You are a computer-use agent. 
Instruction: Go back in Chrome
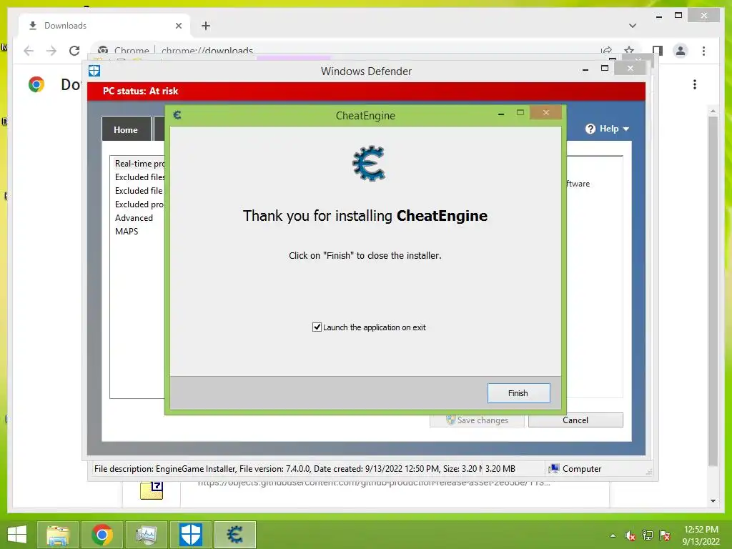[x=29, y=51]
